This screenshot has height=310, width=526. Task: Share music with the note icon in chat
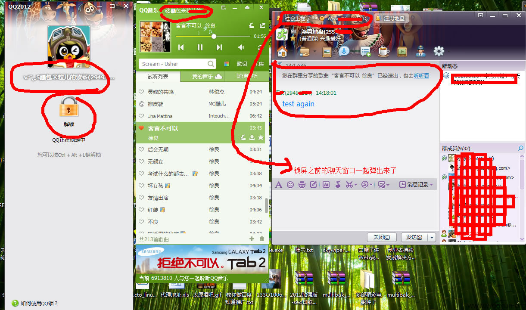pyautogui.click(x=338, y=184)
